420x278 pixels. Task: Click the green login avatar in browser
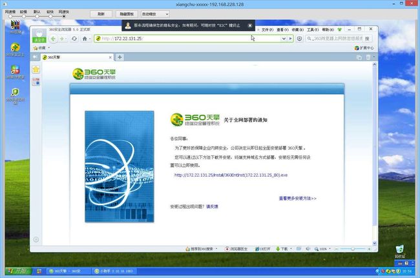tap(39, 36)
